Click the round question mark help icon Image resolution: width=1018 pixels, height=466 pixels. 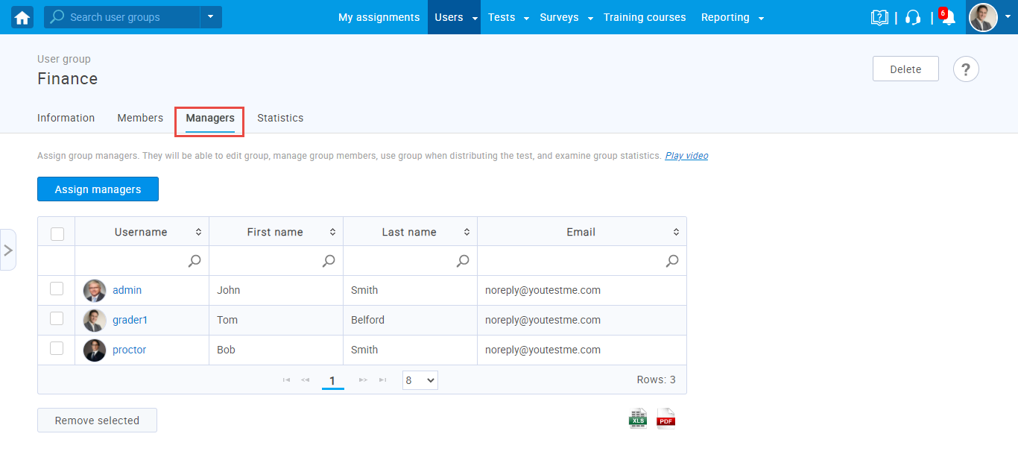966,69
